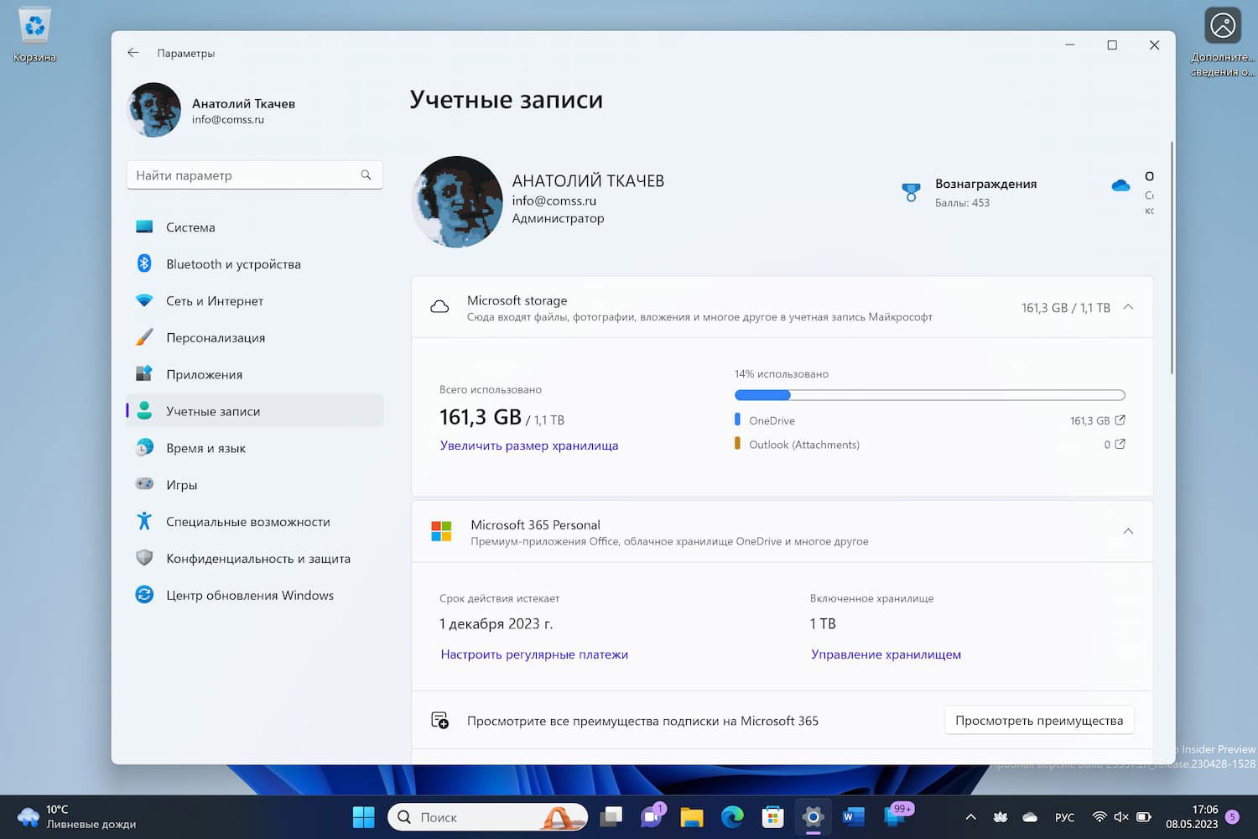The image size is (1258, 839).
Task: Click the Игры gamepad icon
Action: (144, 484)
